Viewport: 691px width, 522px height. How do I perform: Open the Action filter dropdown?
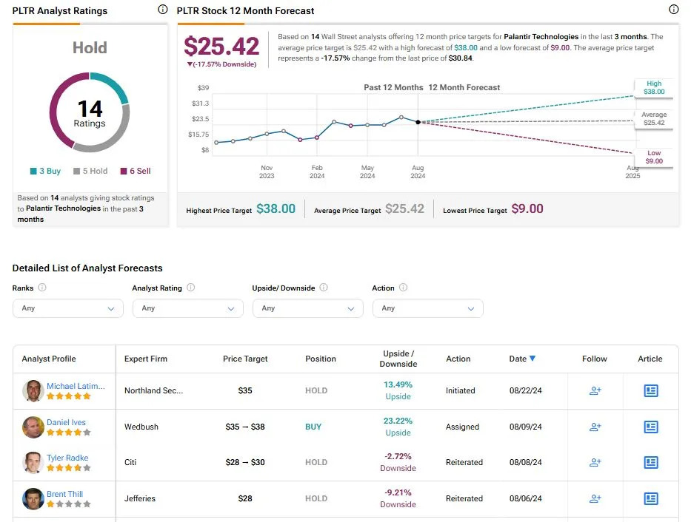point(427,308)
